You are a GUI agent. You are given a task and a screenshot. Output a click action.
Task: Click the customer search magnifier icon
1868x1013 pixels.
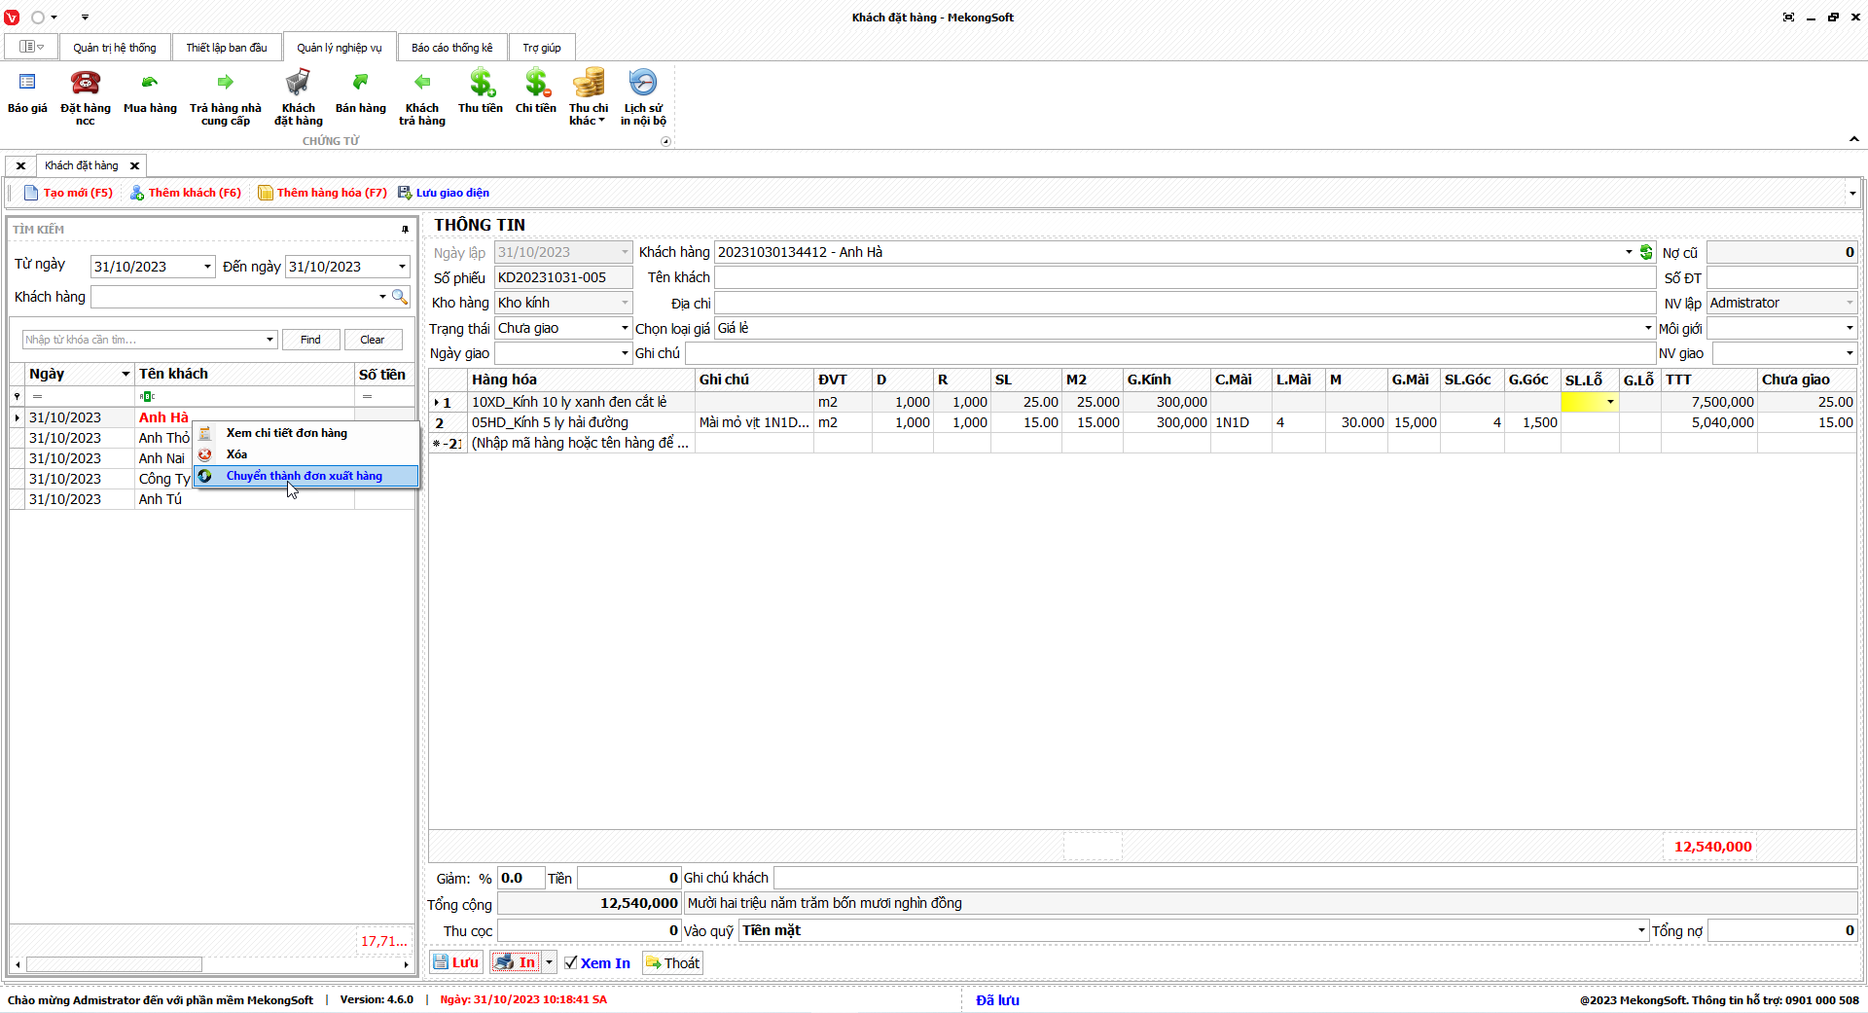click(x=400, y=297)
